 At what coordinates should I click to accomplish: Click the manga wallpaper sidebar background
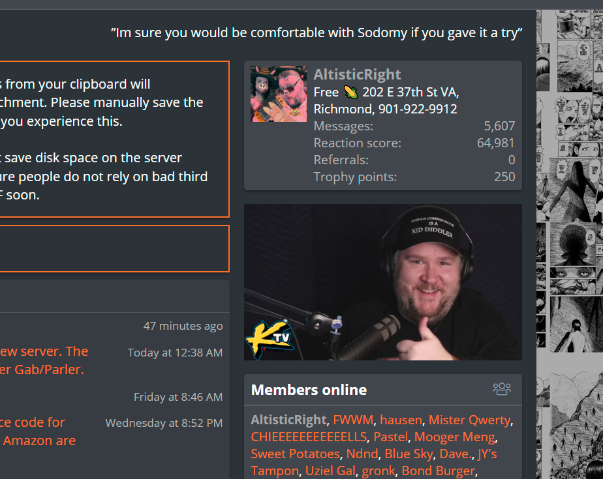point(570,244)
